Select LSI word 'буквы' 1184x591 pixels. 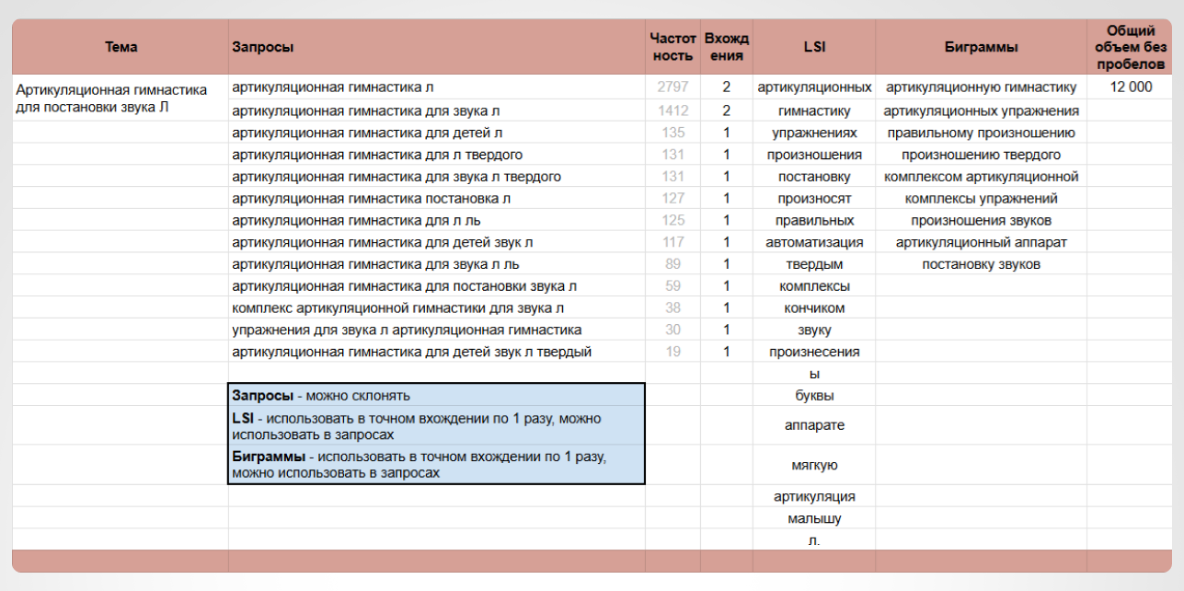814,396
